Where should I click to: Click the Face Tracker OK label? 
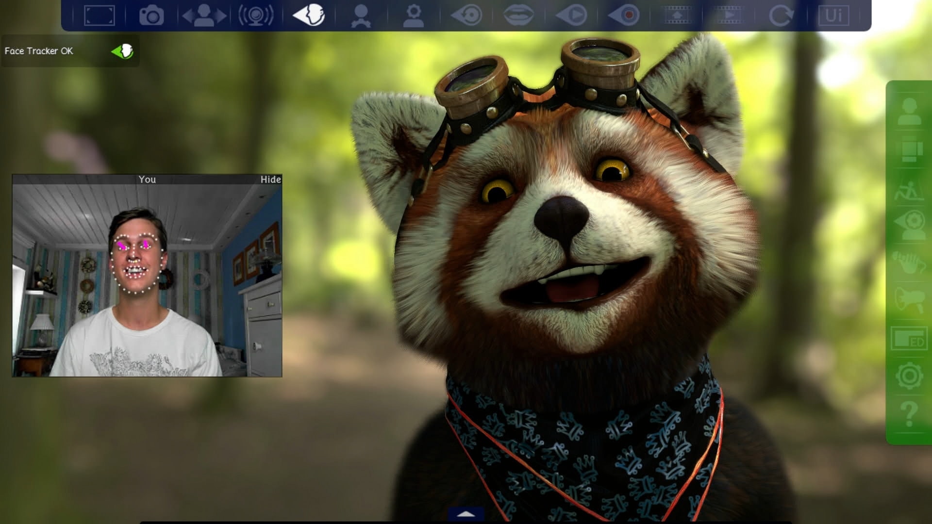(x=39, y=51)
